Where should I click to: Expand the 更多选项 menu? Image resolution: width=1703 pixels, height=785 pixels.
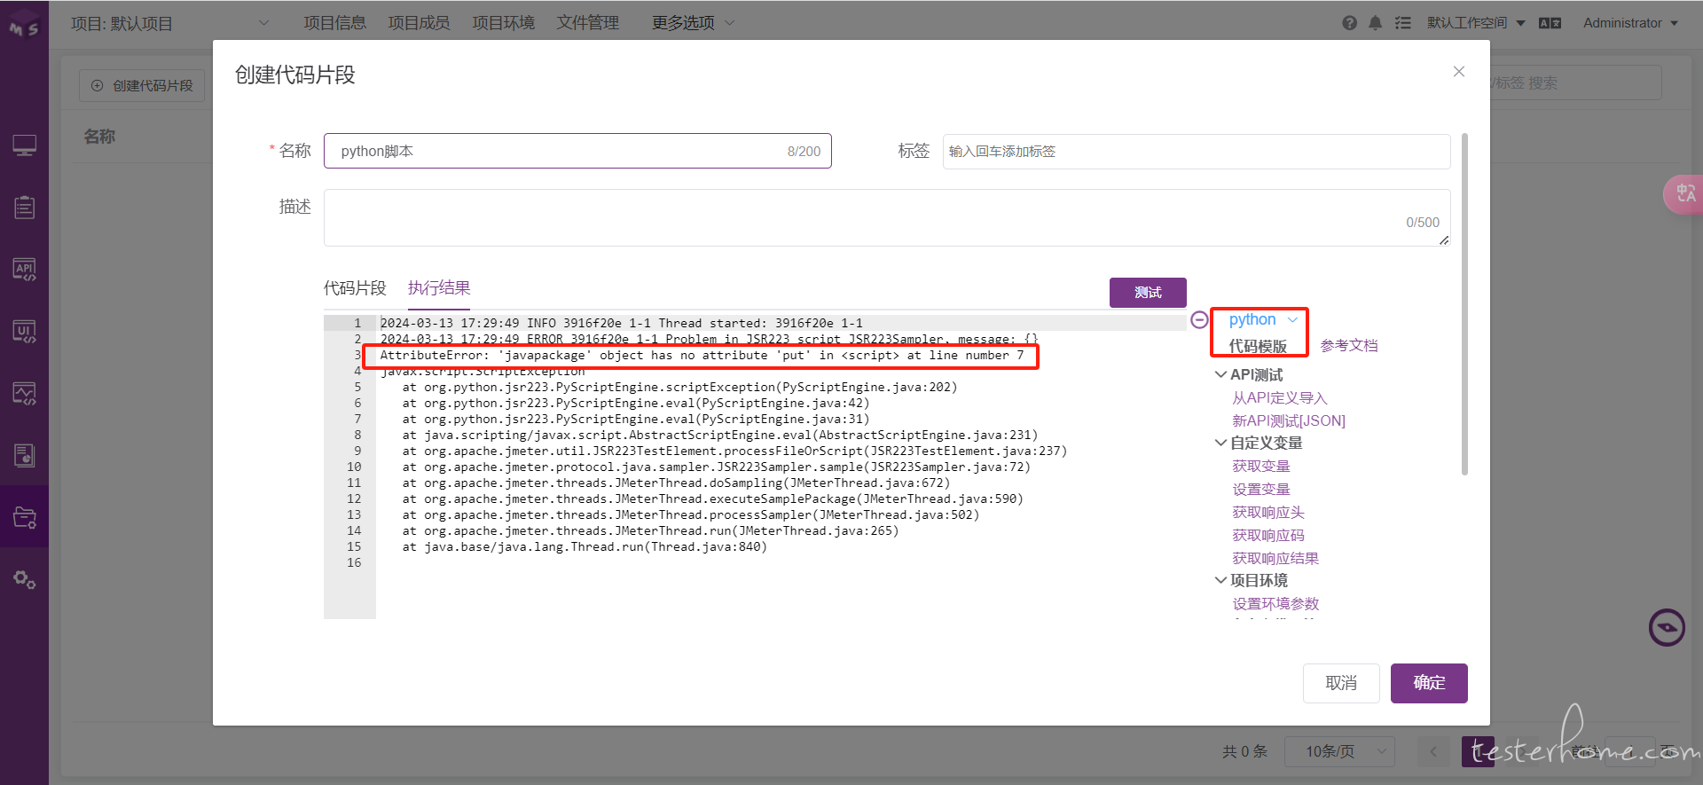(x=693, y=23)
